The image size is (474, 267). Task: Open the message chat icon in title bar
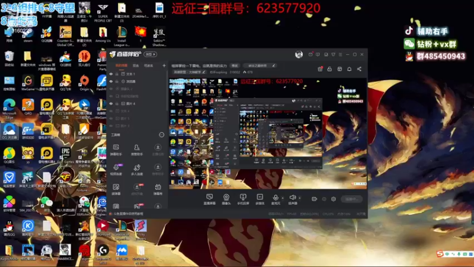pos(318,55)
